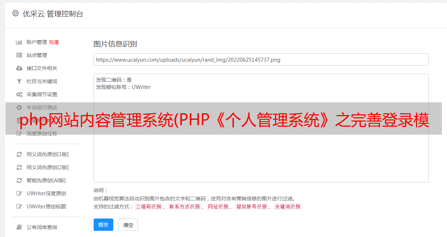Open 同义词伪原创[2版] menu item
Viewport: 447px width, 237px height.
pyautogui.click(x=47, y=167)
